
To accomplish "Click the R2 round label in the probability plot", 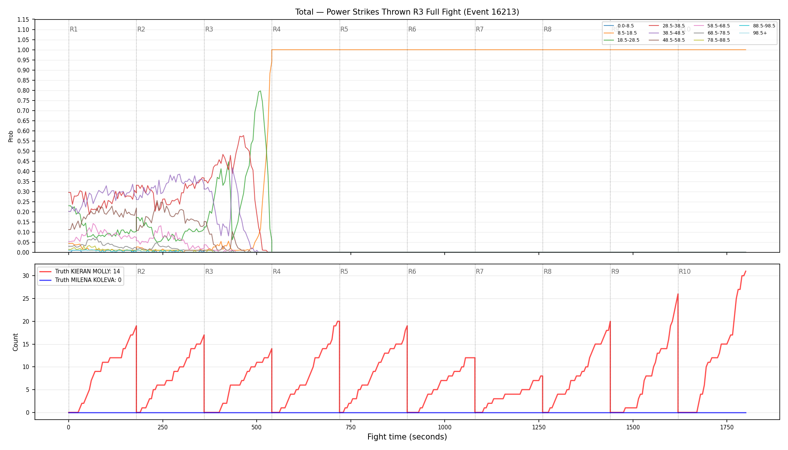I will pos(141,29).
